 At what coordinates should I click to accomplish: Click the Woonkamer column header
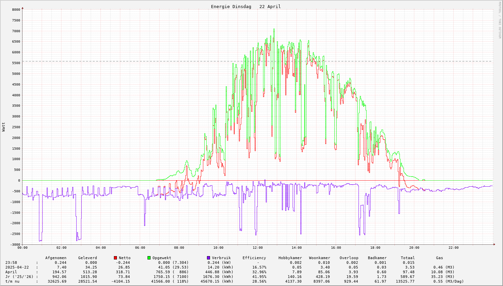(x=320, y=258)
